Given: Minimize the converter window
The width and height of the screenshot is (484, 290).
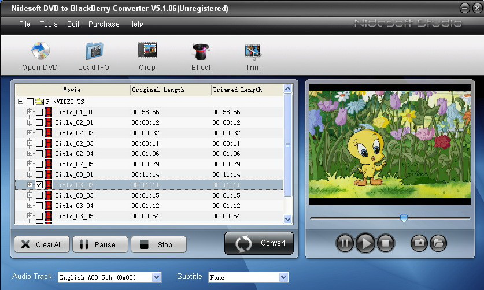Looking at the screenshot, I should point(464,8).
